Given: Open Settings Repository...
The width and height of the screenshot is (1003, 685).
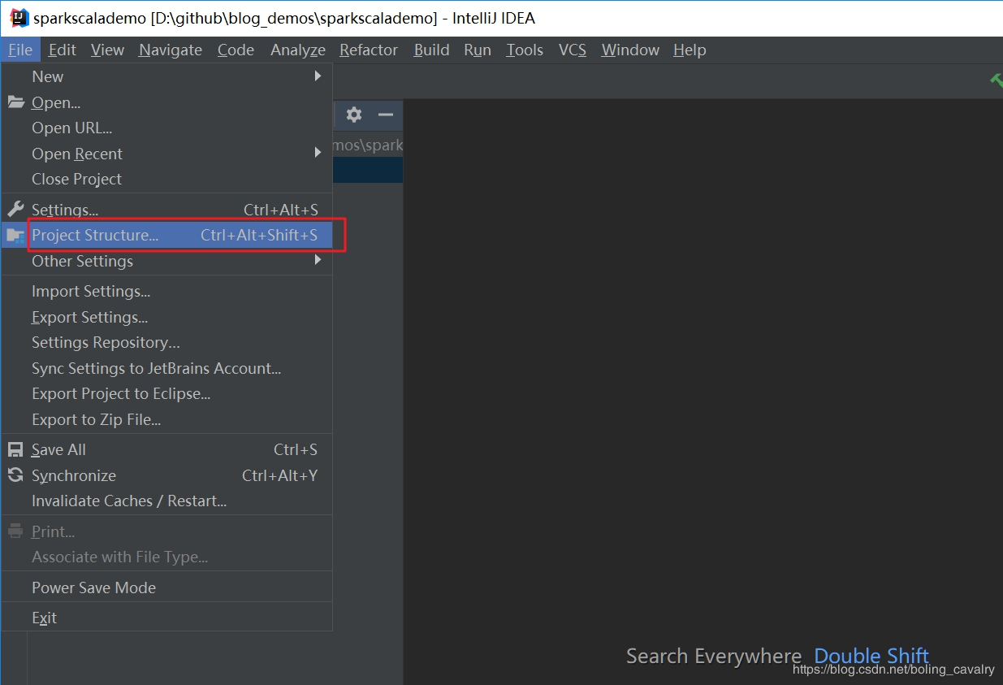Looking at the screenshot, I should [166, 342].
